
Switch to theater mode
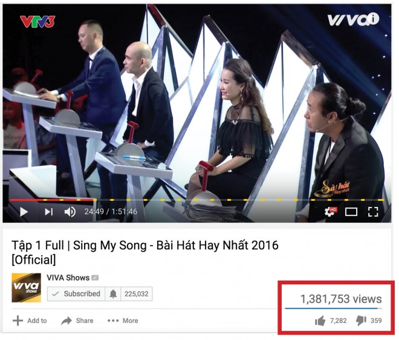click(x=351, y=212)
